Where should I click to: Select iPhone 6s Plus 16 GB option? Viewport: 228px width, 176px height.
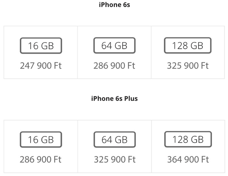click(x=41, y=139)
